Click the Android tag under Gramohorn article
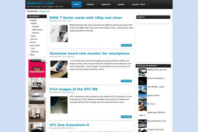The width and height of the screenshot is (198, 132). [x=70, y=128]
